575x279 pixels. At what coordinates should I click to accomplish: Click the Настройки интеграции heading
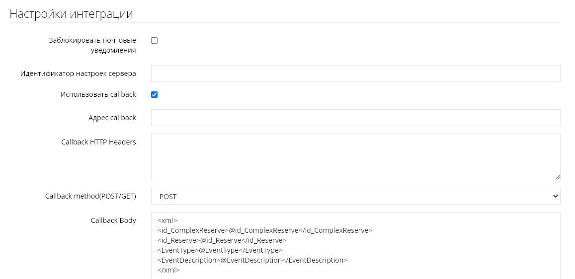coord(71,13)
